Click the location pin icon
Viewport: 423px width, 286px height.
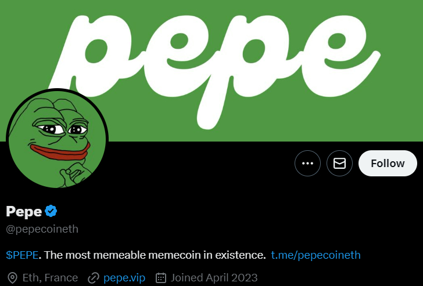(x=12, y=278)
